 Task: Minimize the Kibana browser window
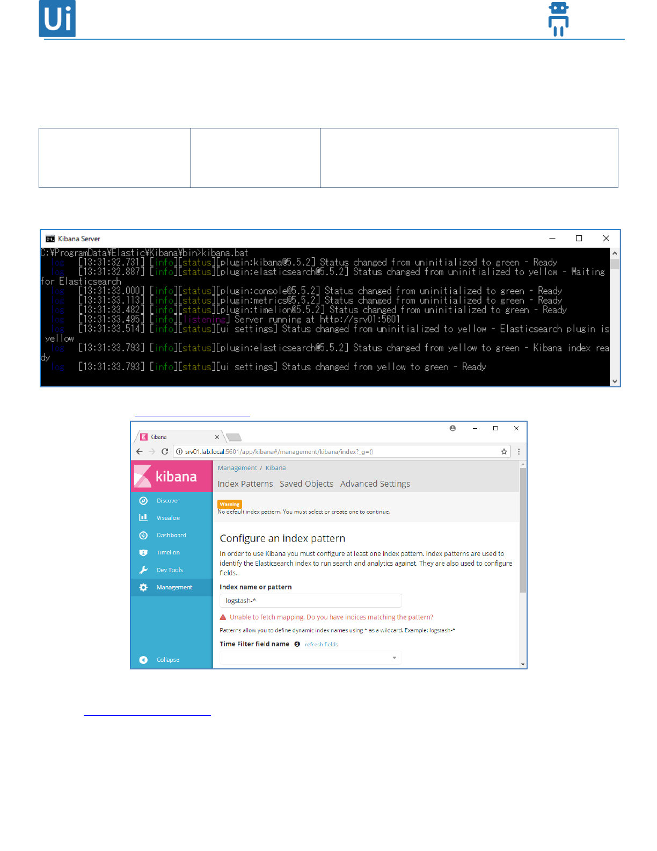coord(474,428)
